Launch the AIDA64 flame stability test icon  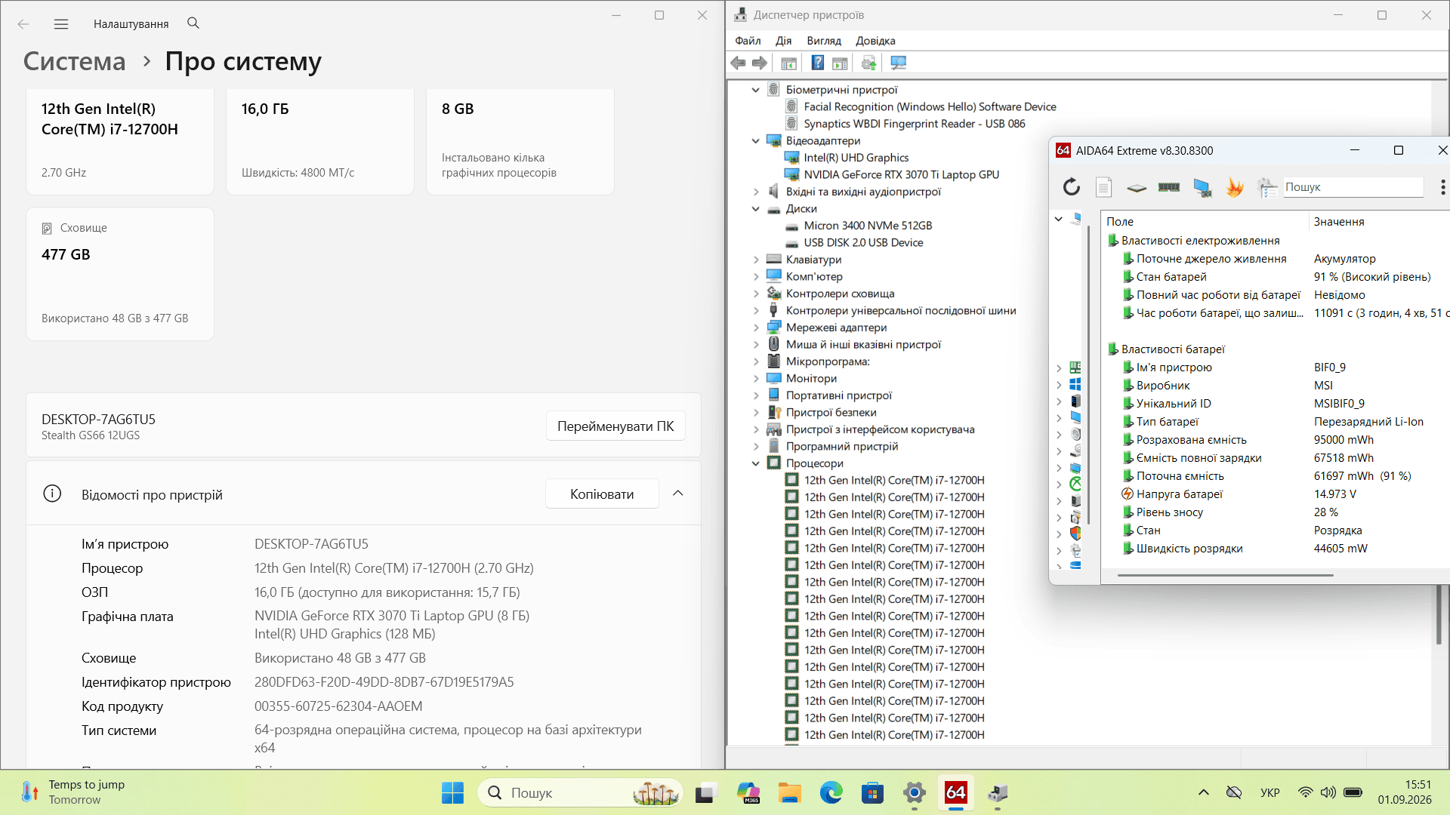point(1235,187)
